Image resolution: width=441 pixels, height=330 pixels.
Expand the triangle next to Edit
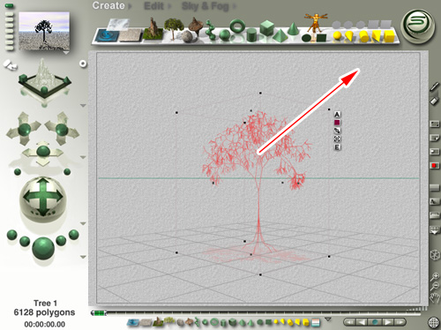coord(169,6)
